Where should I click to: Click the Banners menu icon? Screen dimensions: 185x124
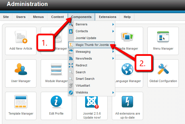71,25
